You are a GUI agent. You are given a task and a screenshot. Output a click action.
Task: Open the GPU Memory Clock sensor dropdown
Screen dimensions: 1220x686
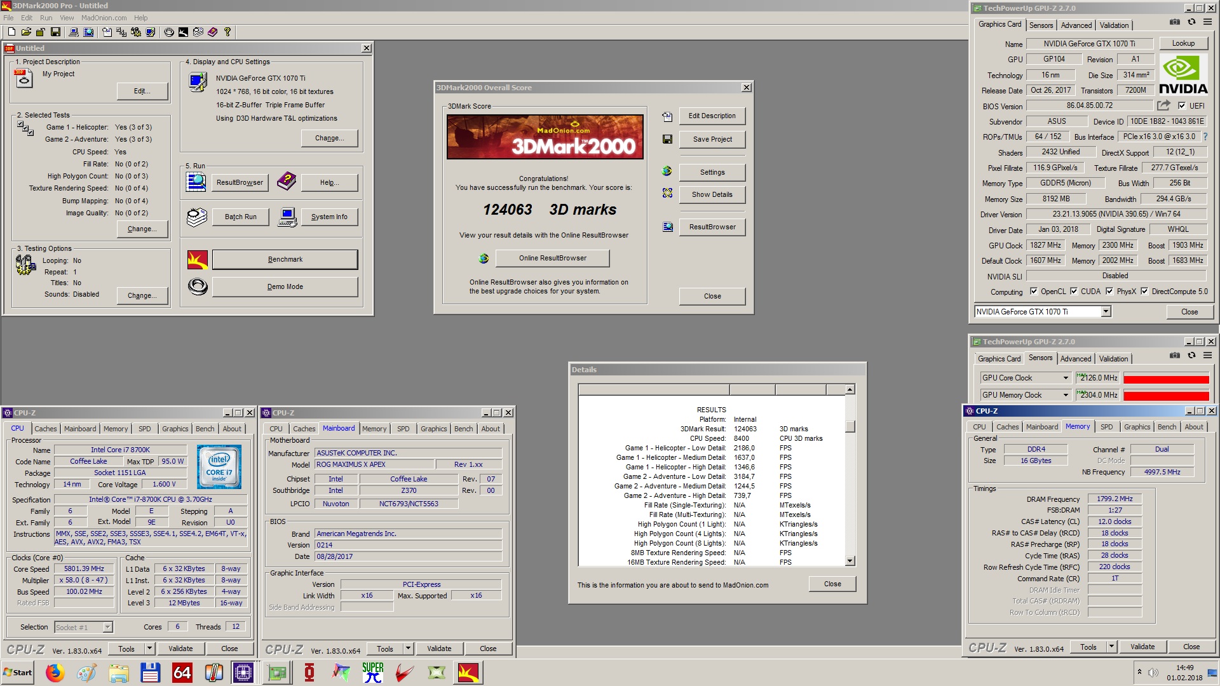[1066, 395]
